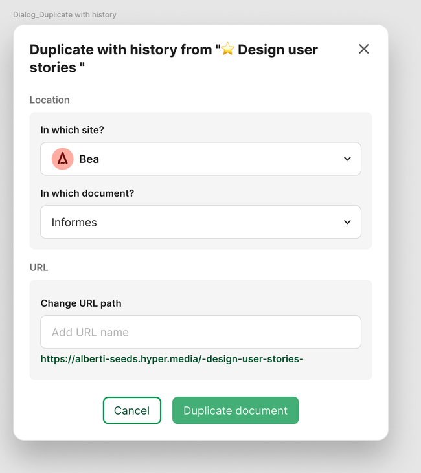Screen dimensions: 421x473
Task: Expand the document dropdown chevron arrow
Action: tap(347, 222)
